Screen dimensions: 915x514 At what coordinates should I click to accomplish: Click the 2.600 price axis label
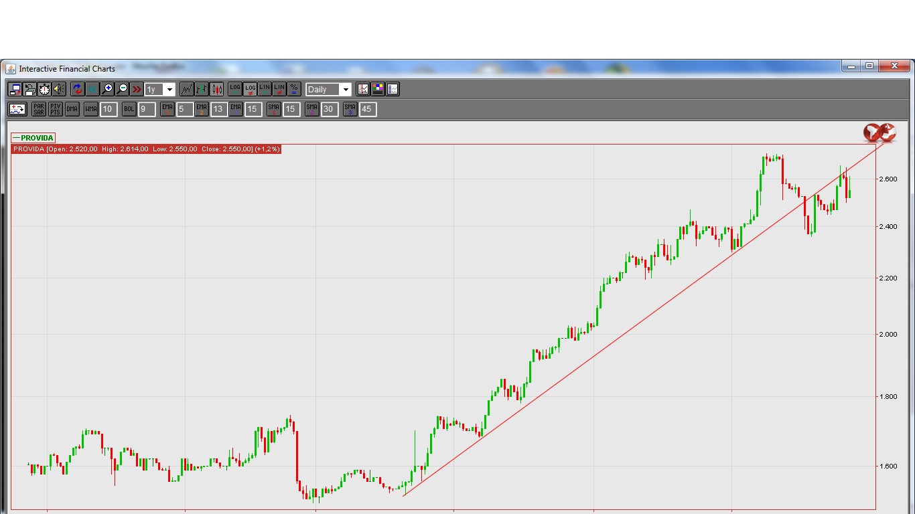888,179
